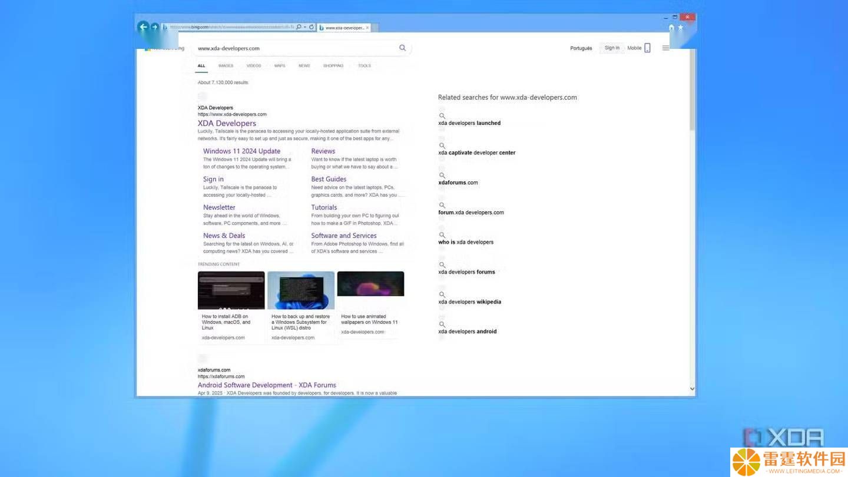
Task: Click the https://xdaforums.com URL text
Action: point(221,376)
